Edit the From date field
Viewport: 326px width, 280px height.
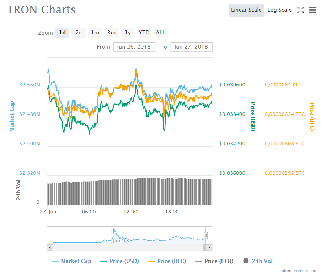[x=134, y=46]
